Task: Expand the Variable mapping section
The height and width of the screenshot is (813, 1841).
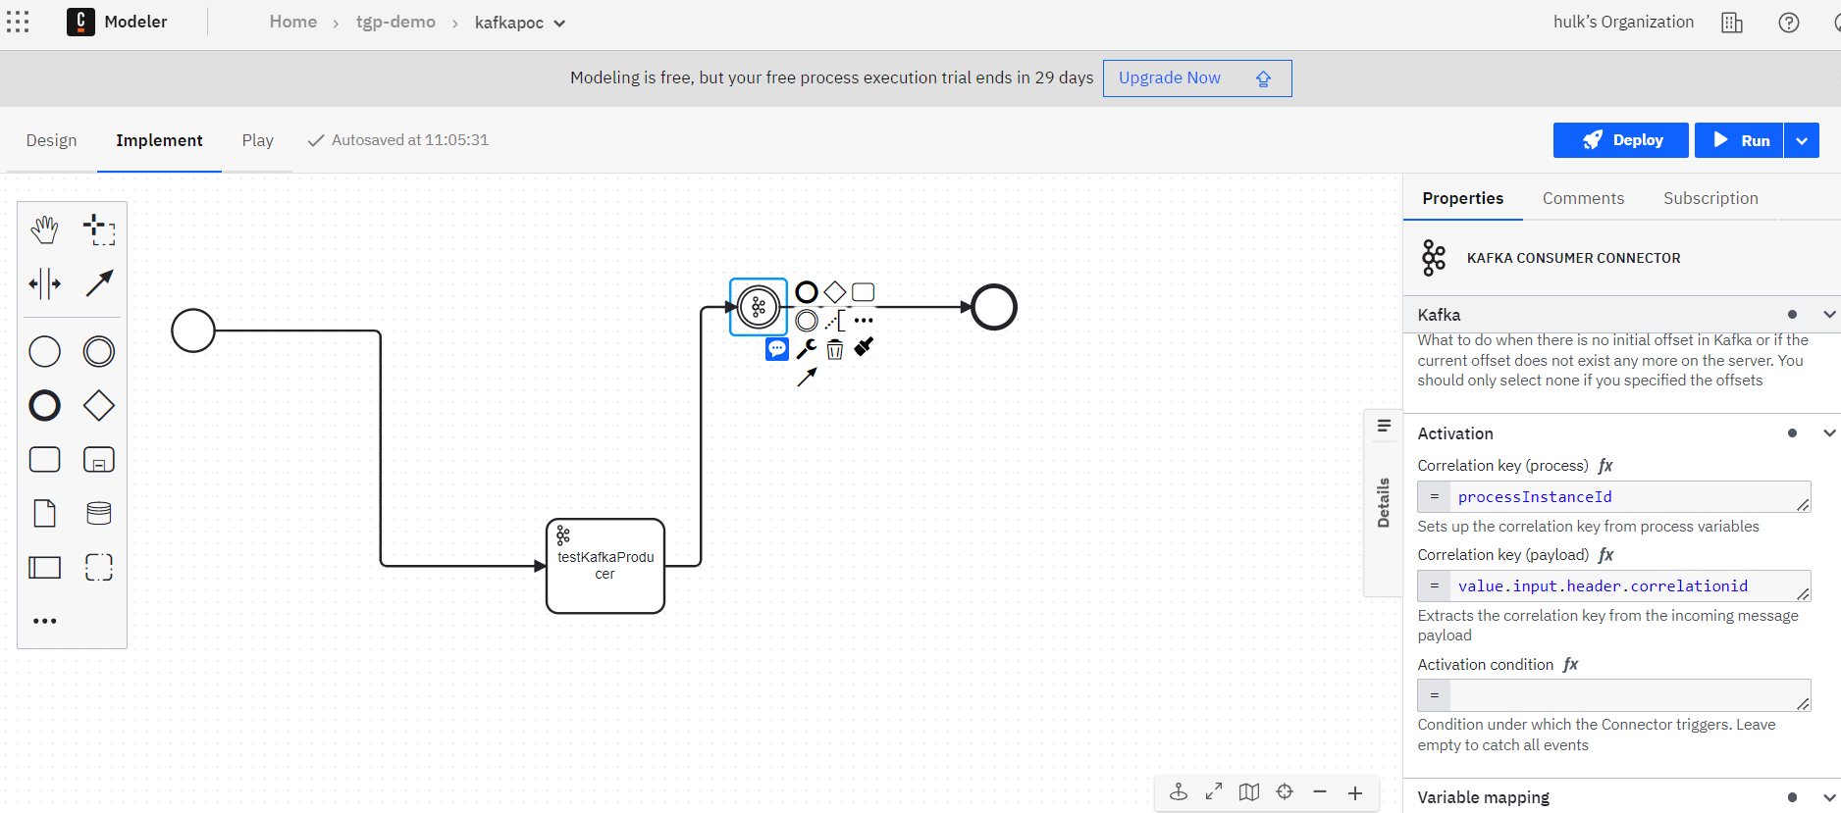Action: point(1829,797)
